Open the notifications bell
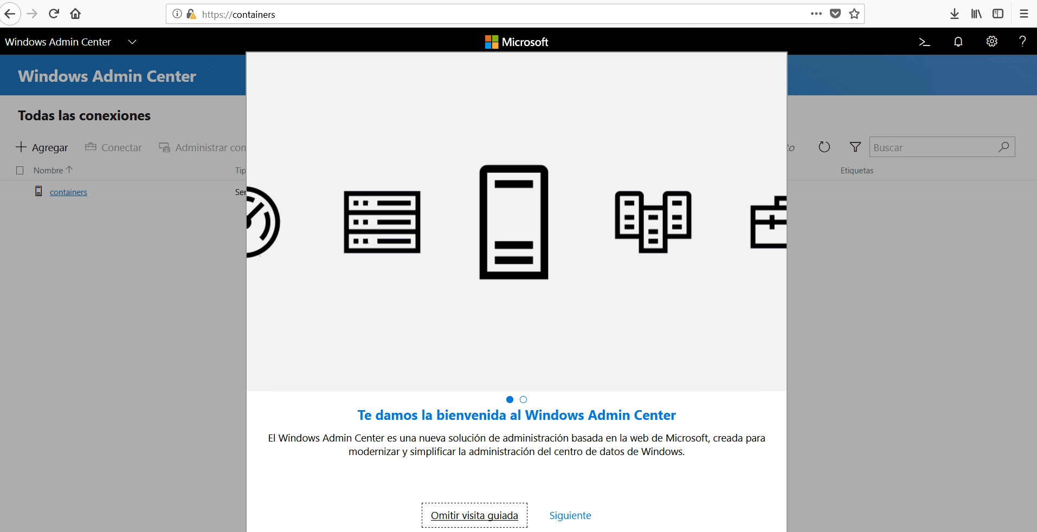This screenshot has height=532, width=1037. [x=958, y=42]
